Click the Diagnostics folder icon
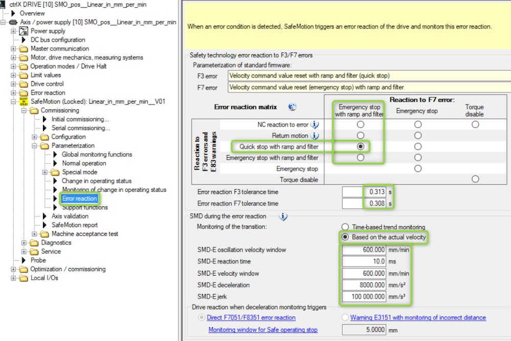511x341 pixels. [x=34, y=243]
